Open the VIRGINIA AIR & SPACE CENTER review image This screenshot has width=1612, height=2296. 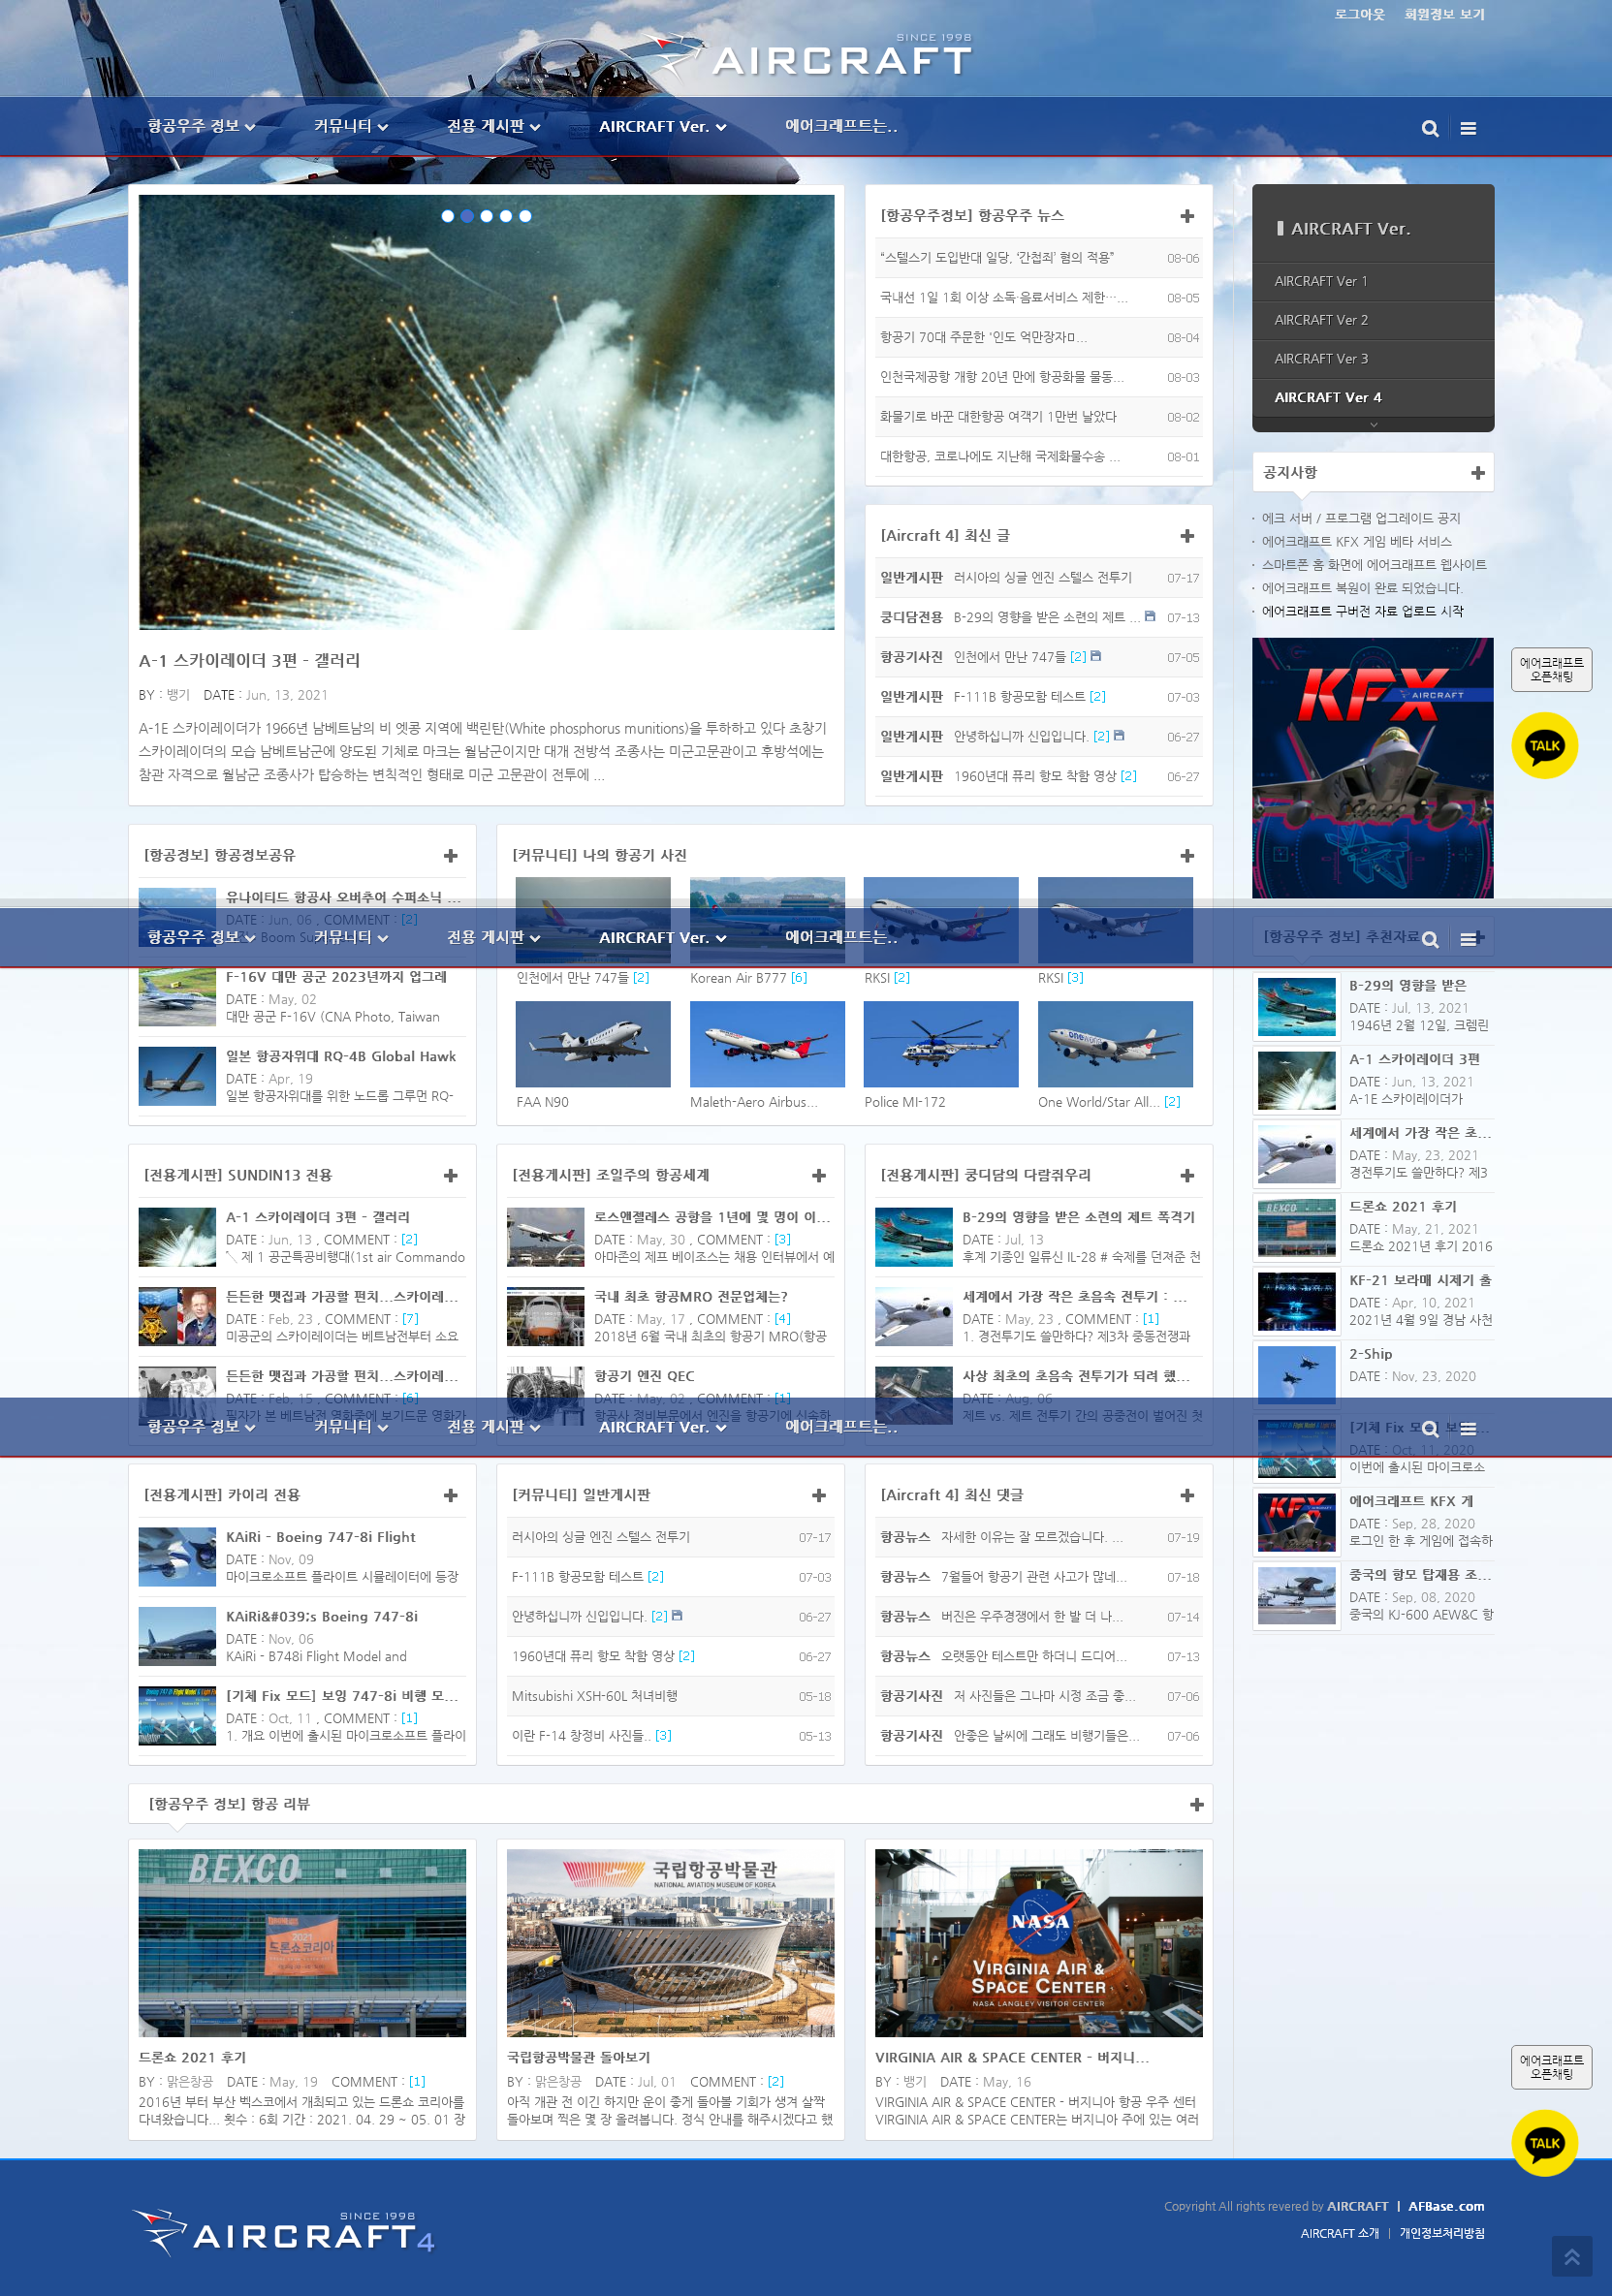(x=1038, y=1943)
